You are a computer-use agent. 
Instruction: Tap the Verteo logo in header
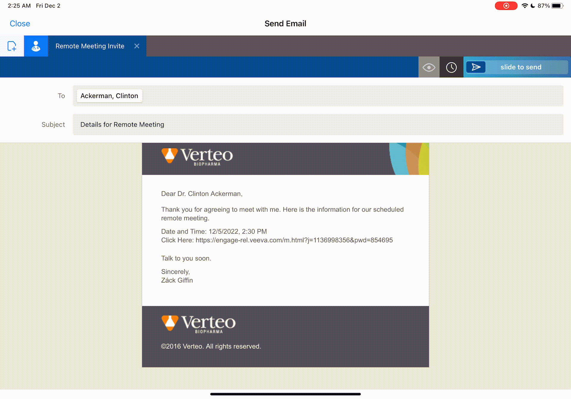pyautogui.click(x=197, y=156)
